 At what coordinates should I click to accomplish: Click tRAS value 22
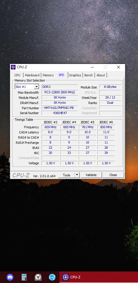[x=50, y=148]
